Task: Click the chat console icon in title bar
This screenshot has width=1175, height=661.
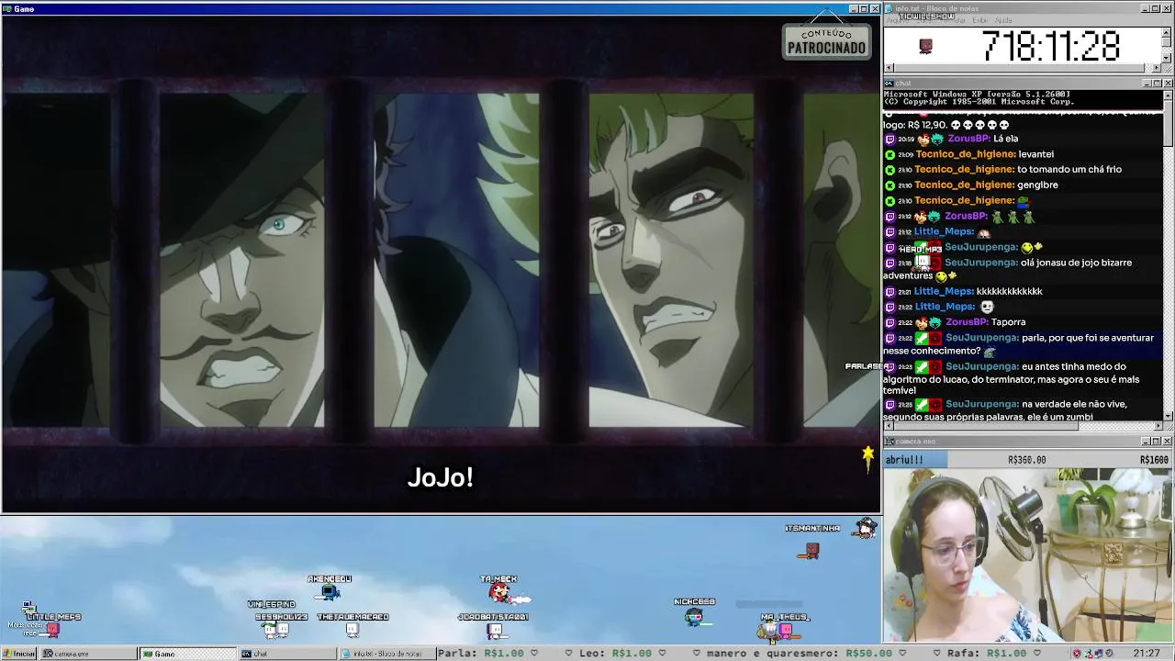Action: [x=889, y=84]
